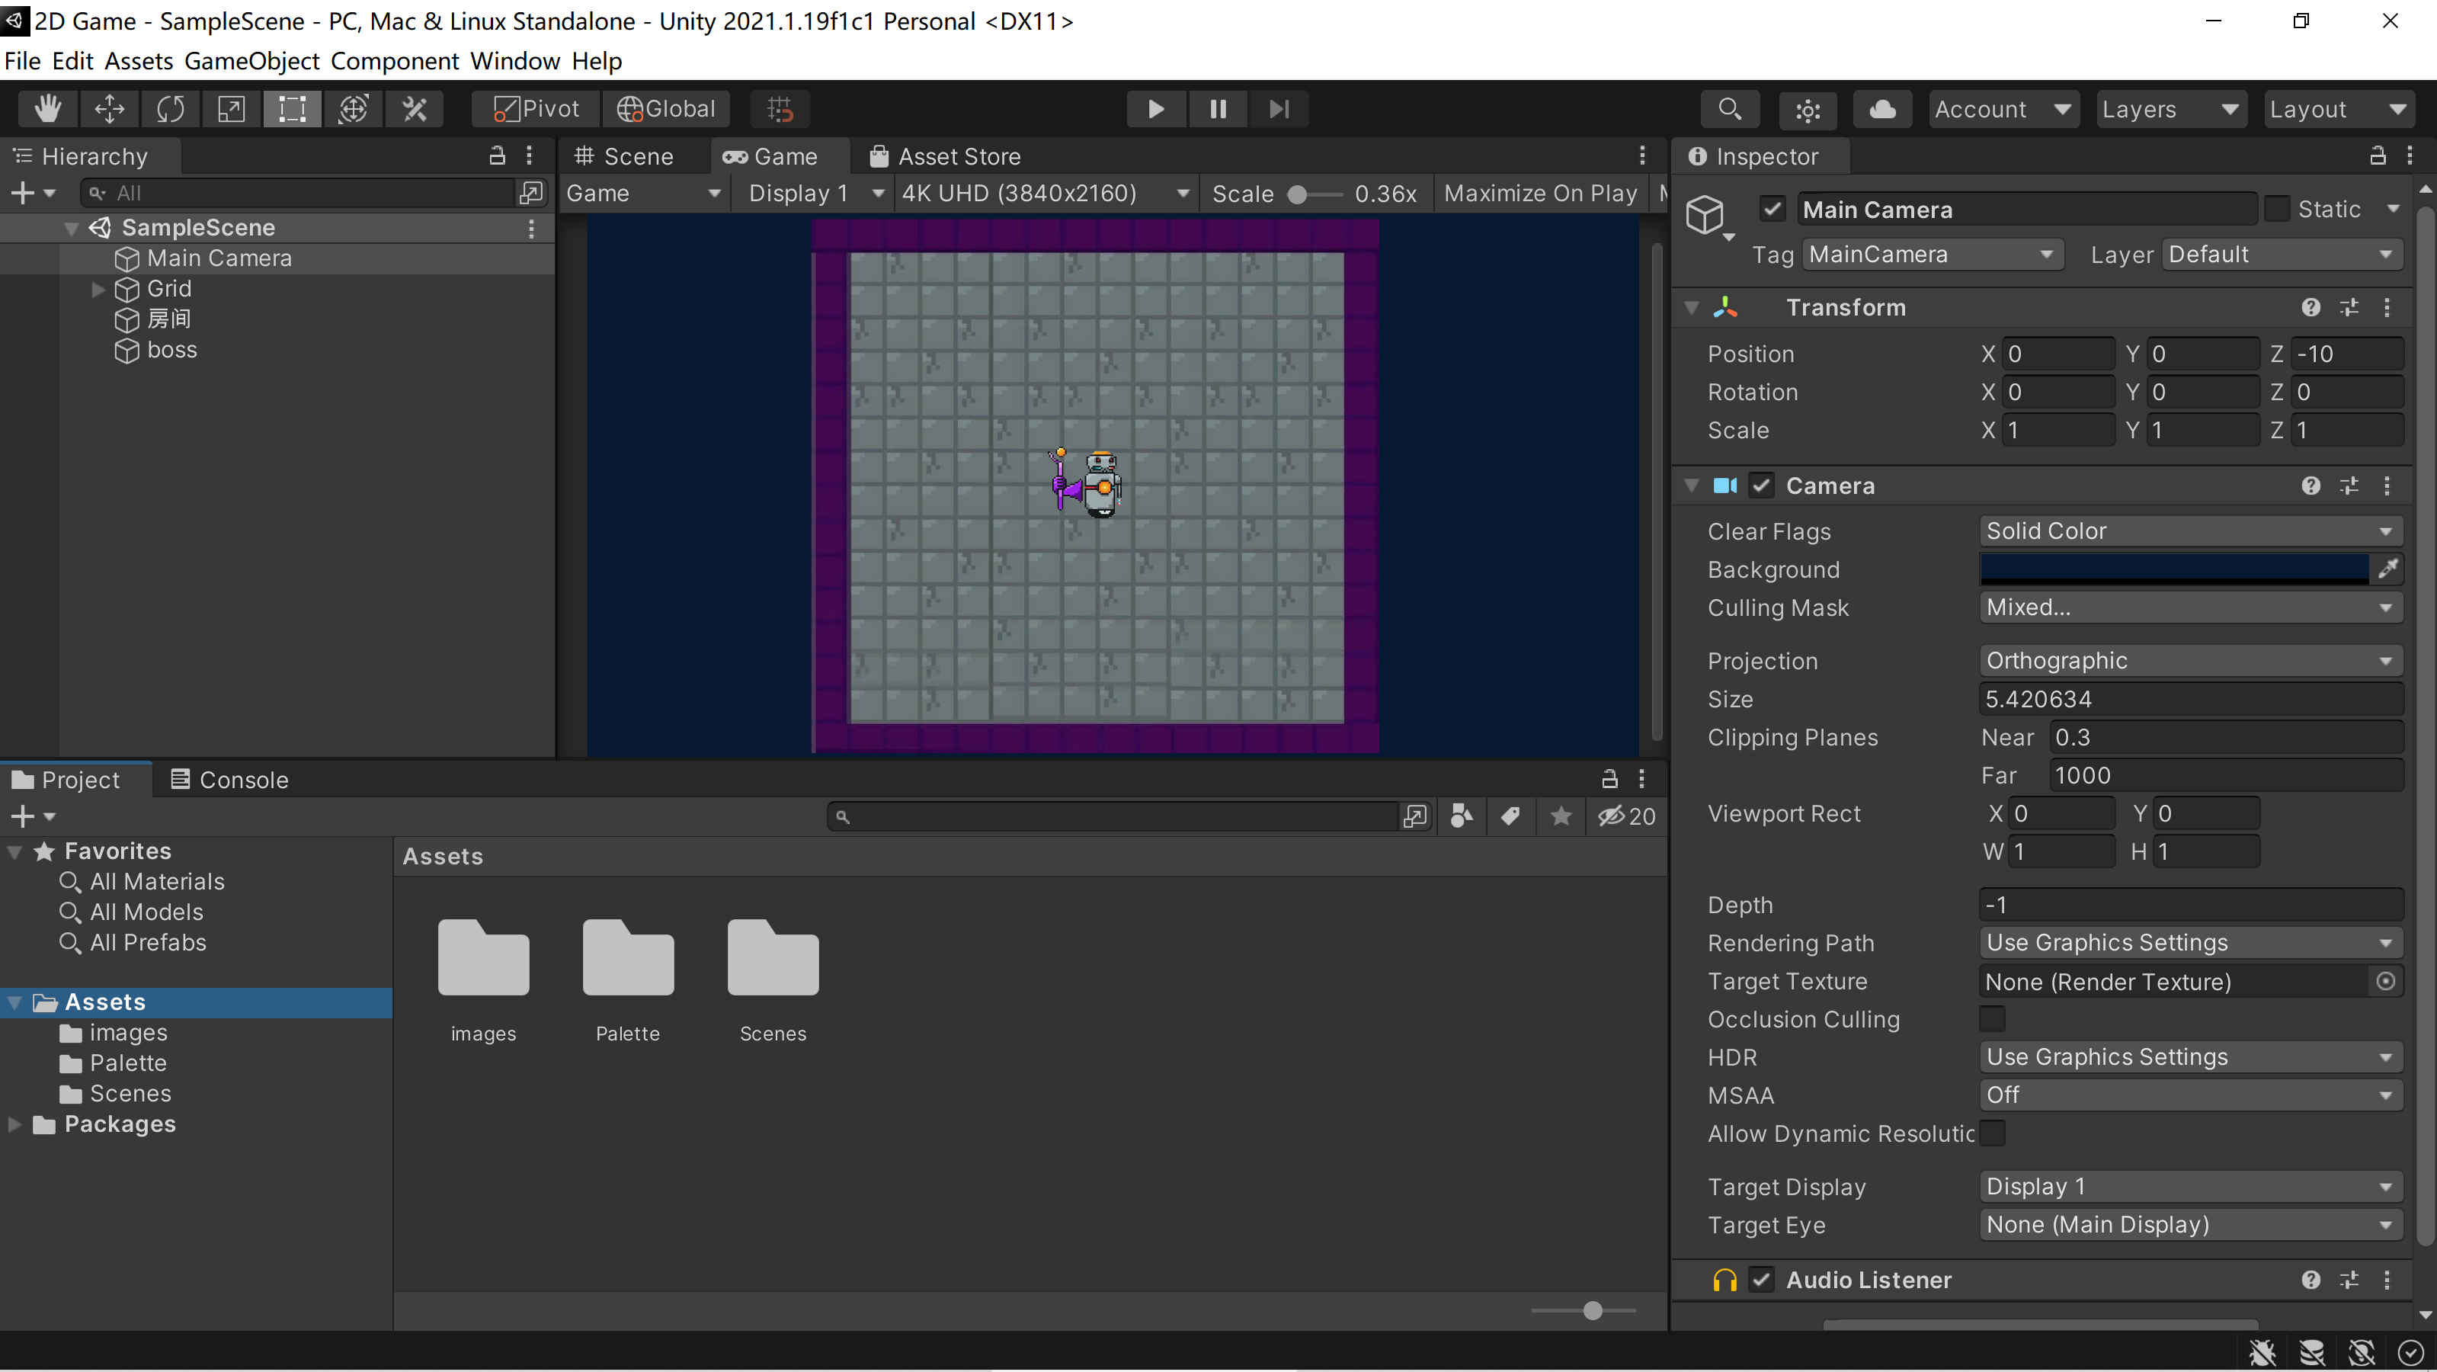Lock the Hierarchy panel
The width and height of the screenshot is (2437, 1372).
(497, 156)
